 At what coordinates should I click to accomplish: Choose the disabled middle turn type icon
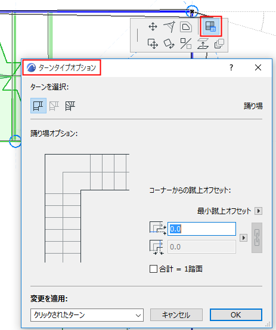(x=54, y=106)
